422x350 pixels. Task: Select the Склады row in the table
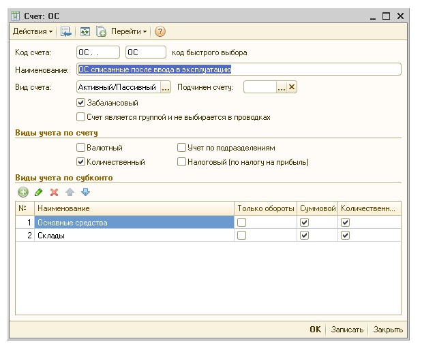click(x=134, y=235)
